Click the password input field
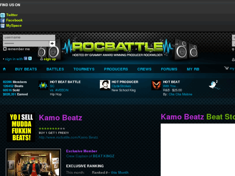This screenshot has width=235, height=176. (26, 44)
